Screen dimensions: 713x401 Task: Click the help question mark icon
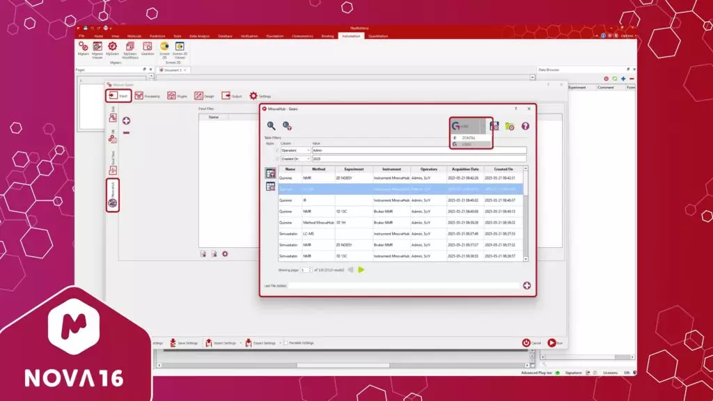tap(526, 126)
